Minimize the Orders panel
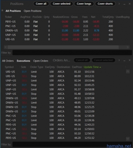Image resolution: width=133 pixels, height=148 pixels. click(124, 60)
